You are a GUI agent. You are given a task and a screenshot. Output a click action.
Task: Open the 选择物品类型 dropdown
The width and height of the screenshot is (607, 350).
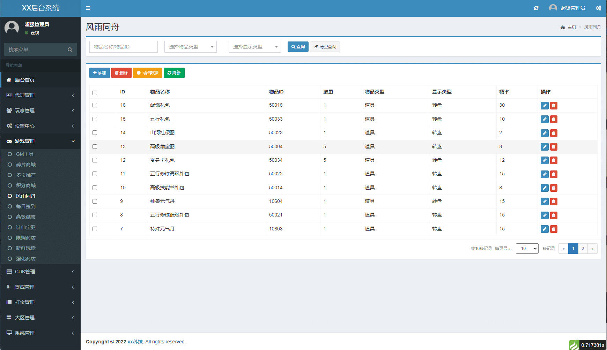coord(190,46)
